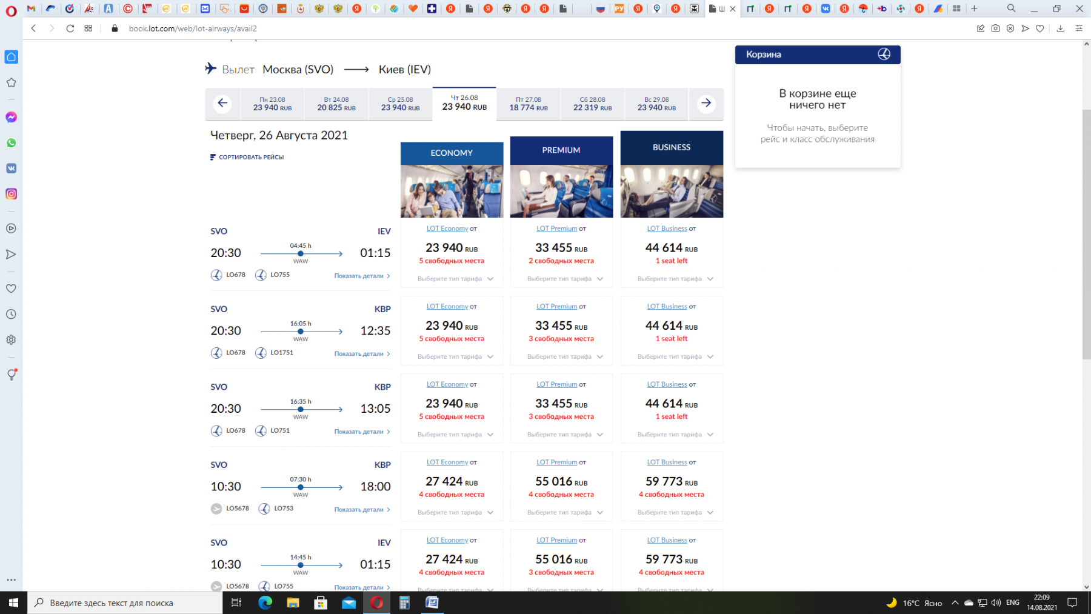This screenshot has width=1091, height=614.
Task: Expand Business fare type for 01:15 LO755 flight
Action: coord(675,279)
